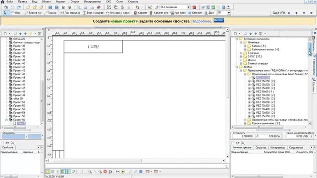Choose the Трасса п/у route tool
Viewport: 317px width, 178px height.
point(33,13)
